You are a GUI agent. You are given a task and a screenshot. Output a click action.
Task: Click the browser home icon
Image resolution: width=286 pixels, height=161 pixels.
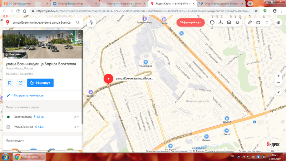[25, 11]
